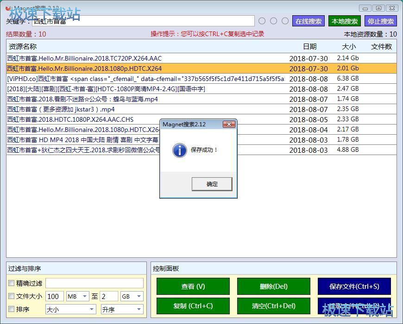Viewport: 403px width, 324px height.
Task: Open the GB unit dropdown
Action: coord(132,296)
